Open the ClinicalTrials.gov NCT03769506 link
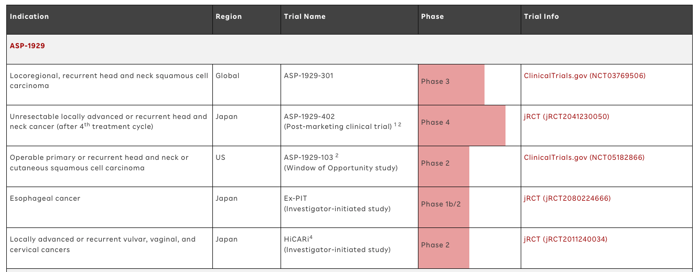Viewport: 699px width, 272px height. (x=585, y=76)
